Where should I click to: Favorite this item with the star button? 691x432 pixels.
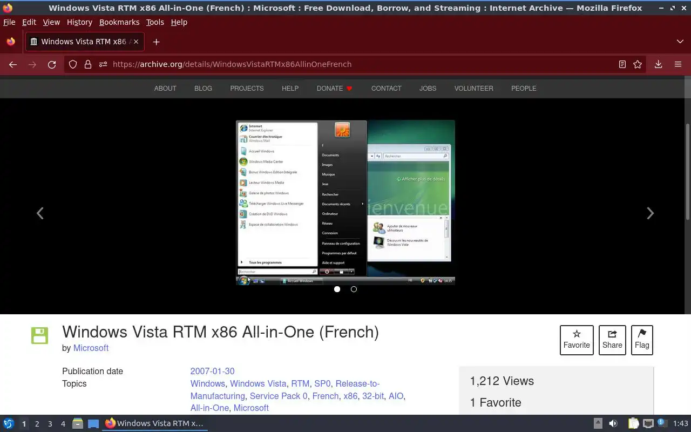tap(577, 340)
